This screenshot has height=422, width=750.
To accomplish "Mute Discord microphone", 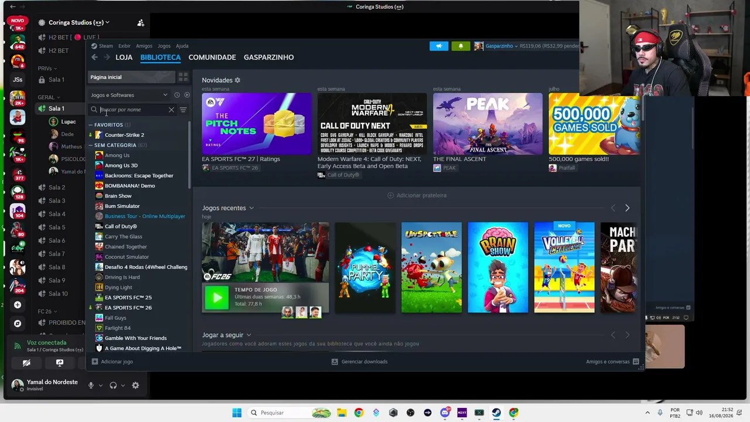I will tap(91, 385).
